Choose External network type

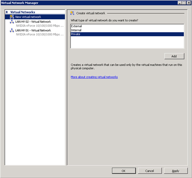pos(127,26)
